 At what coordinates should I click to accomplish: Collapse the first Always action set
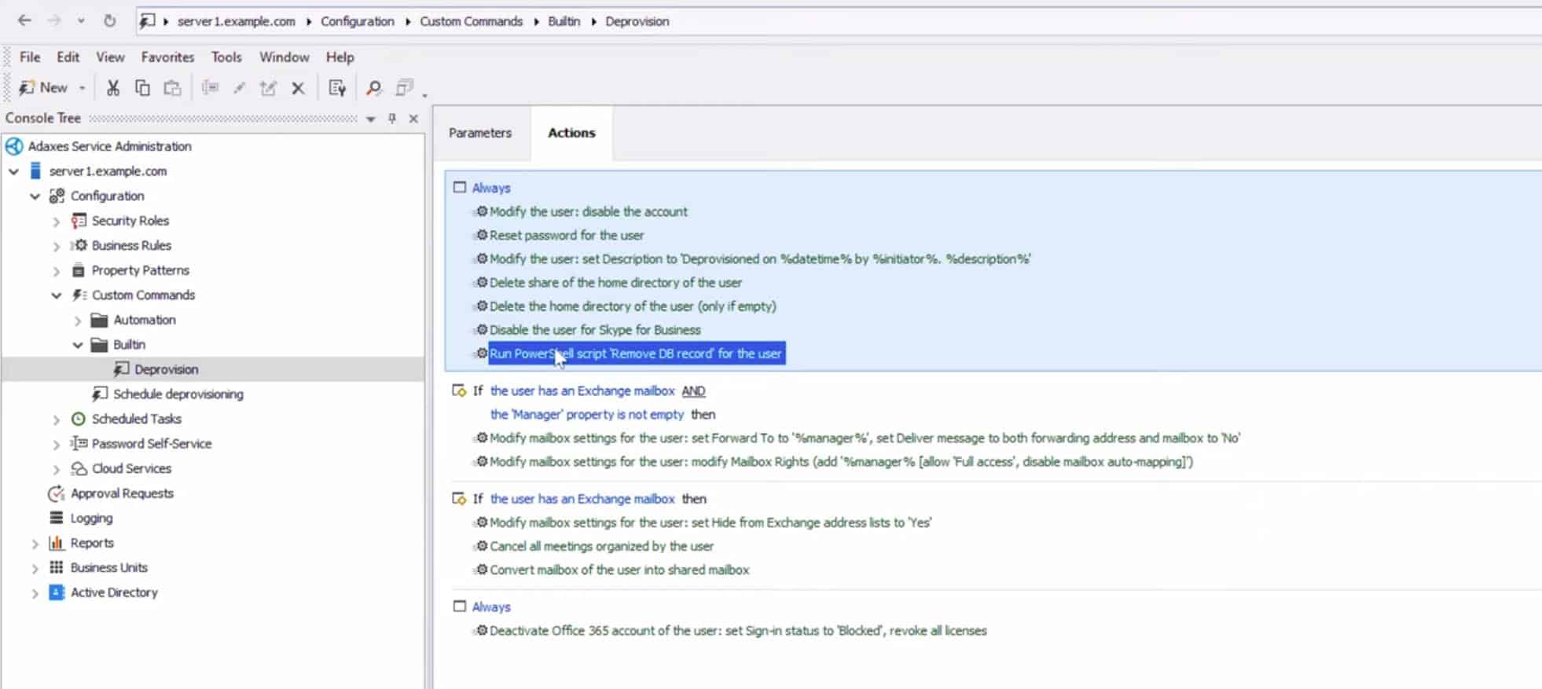pyautogui.click(x=460, y=187)
